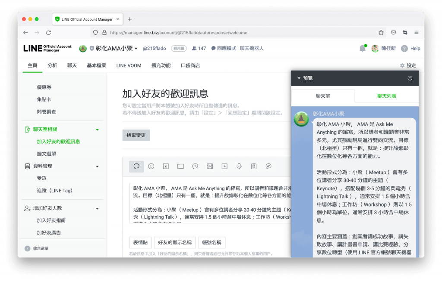Insert 表情貼 emoji button
Viewport: 442px width, 281px height.
tap(140, 243)
